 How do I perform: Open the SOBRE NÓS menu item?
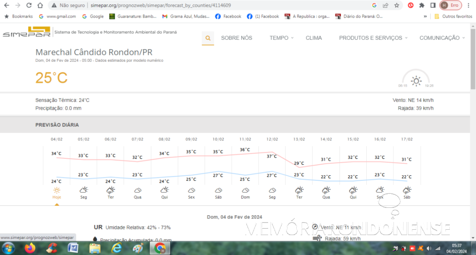[x=237, y=38]
